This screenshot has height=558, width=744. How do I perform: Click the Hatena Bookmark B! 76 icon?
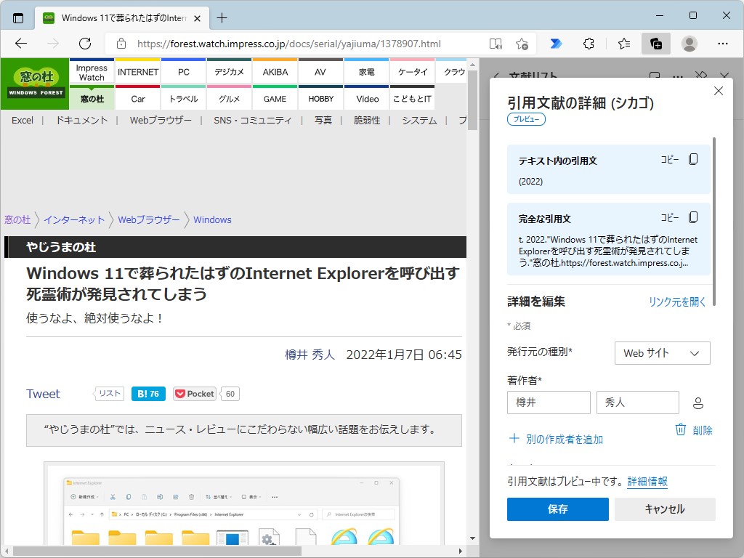(148, 393)
